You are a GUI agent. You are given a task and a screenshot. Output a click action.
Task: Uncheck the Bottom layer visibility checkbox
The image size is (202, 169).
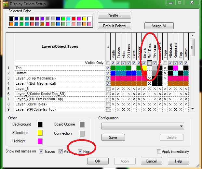coord(108,73)
